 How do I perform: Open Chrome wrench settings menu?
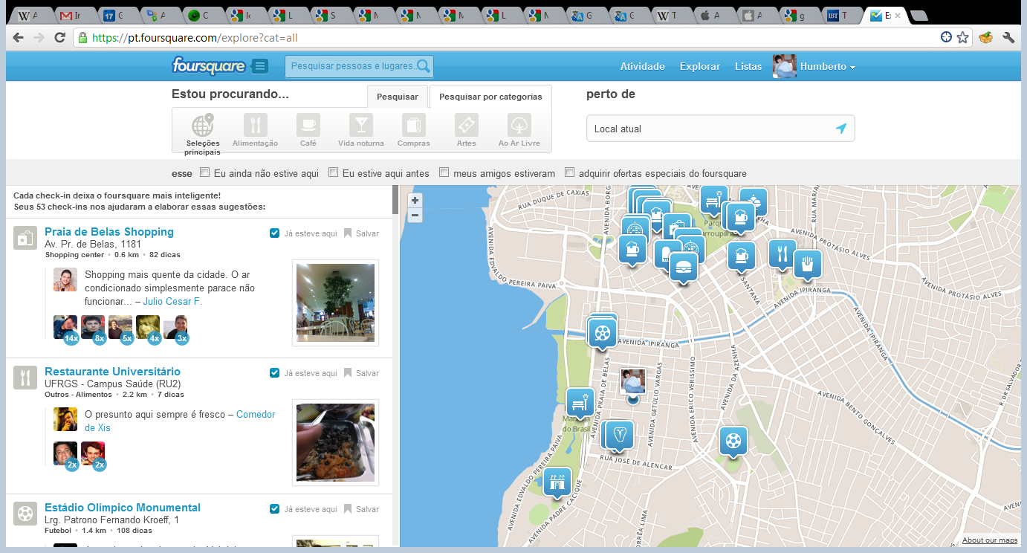click(x=1008, y=37)
